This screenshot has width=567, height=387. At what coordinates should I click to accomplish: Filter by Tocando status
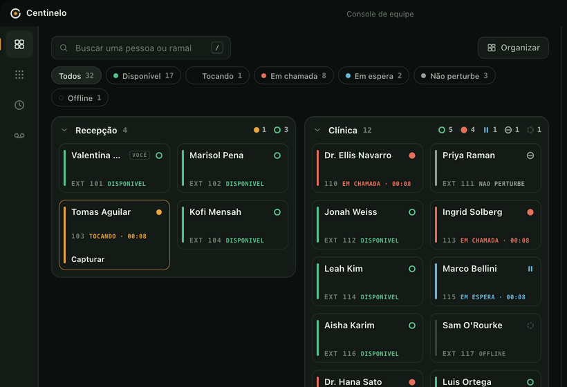[x=218, y=75]
